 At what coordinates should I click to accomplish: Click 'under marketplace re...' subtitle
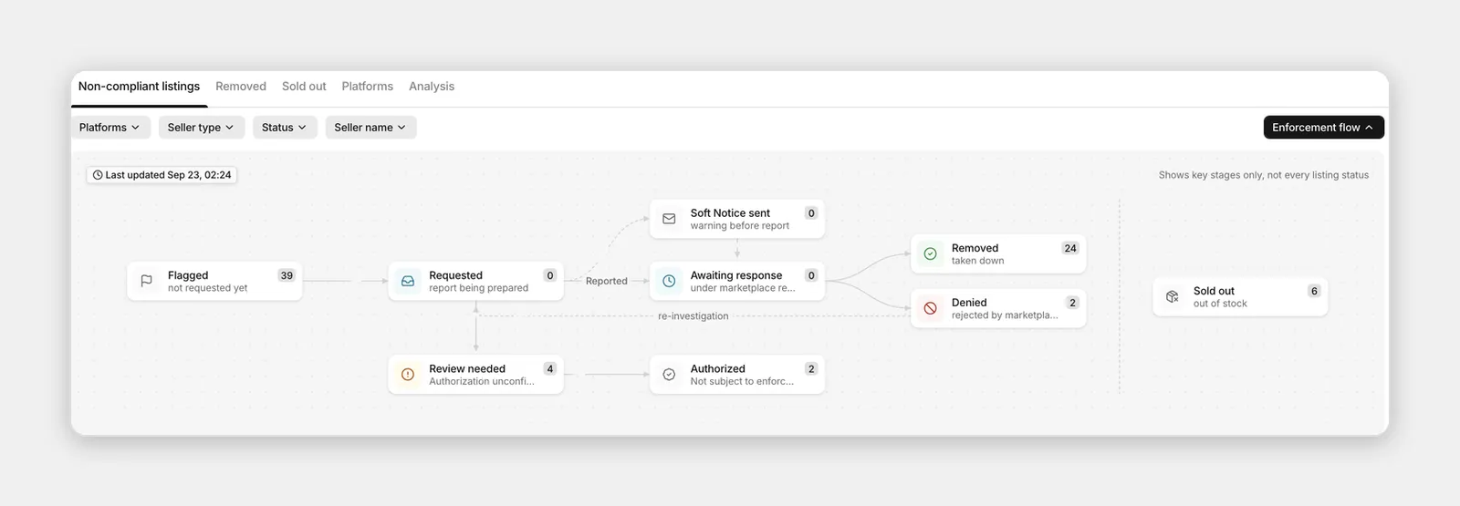[x=743, y=288]
